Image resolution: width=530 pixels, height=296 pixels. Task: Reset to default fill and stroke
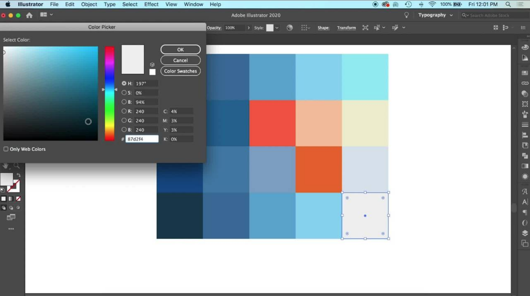coord(2,190)
